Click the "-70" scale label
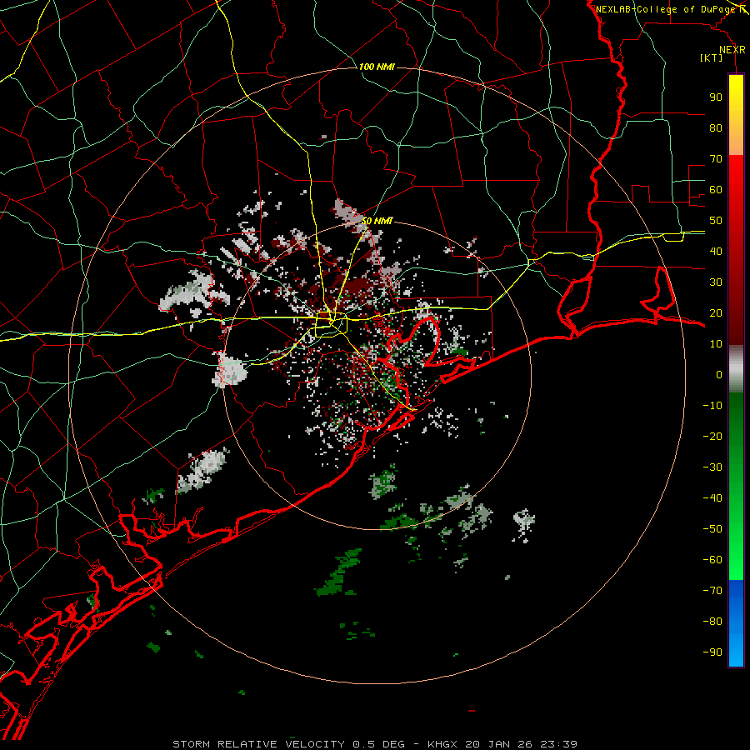The width and height of the screenshot is (750, 750). coord(712,591)
